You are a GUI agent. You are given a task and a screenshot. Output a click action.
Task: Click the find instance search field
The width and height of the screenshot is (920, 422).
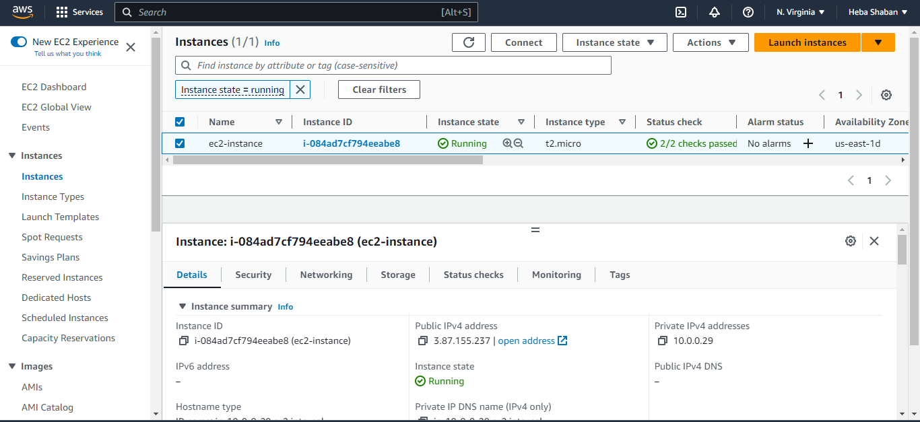coord(394,65)
